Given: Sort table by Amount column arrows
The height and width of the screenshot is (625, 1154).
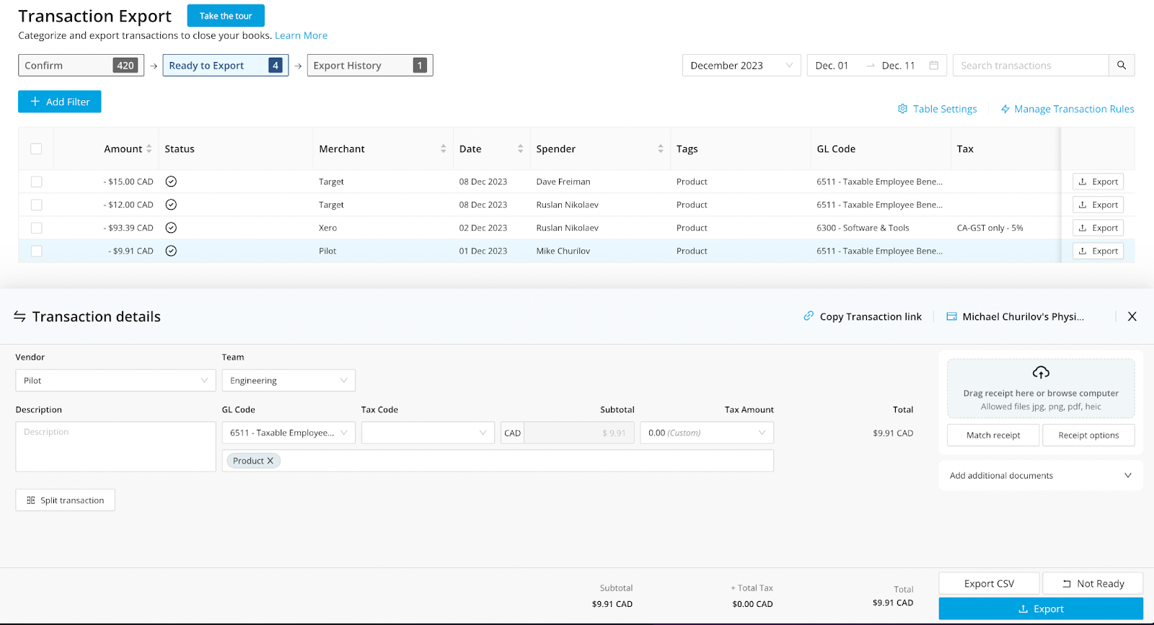Looking at the screenshot, I should pyautogui.click(x=149, y=149).
